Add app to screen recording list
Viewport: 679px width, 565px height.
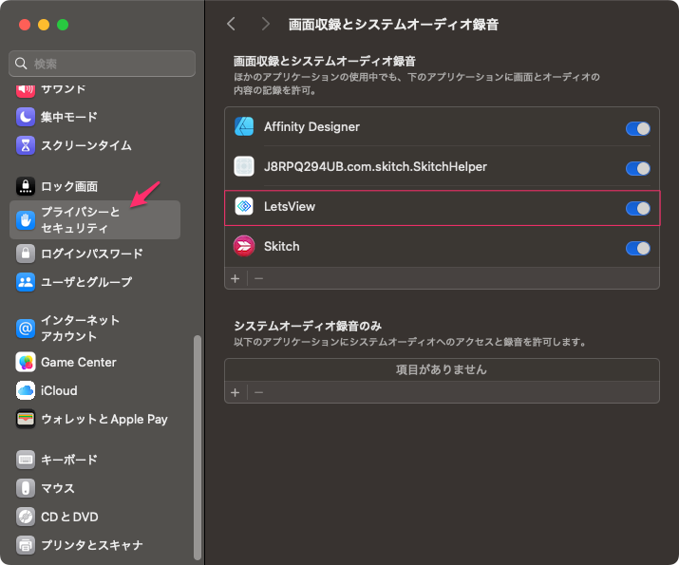[x=236, y=278]
